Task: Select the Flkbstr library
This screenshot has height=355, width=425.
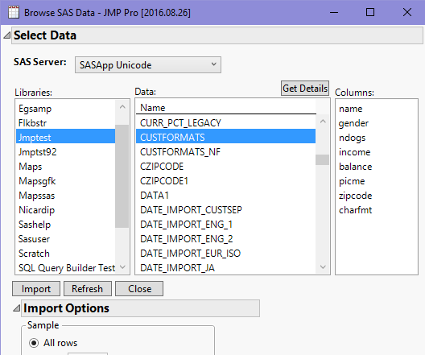Action: point(65,123)
